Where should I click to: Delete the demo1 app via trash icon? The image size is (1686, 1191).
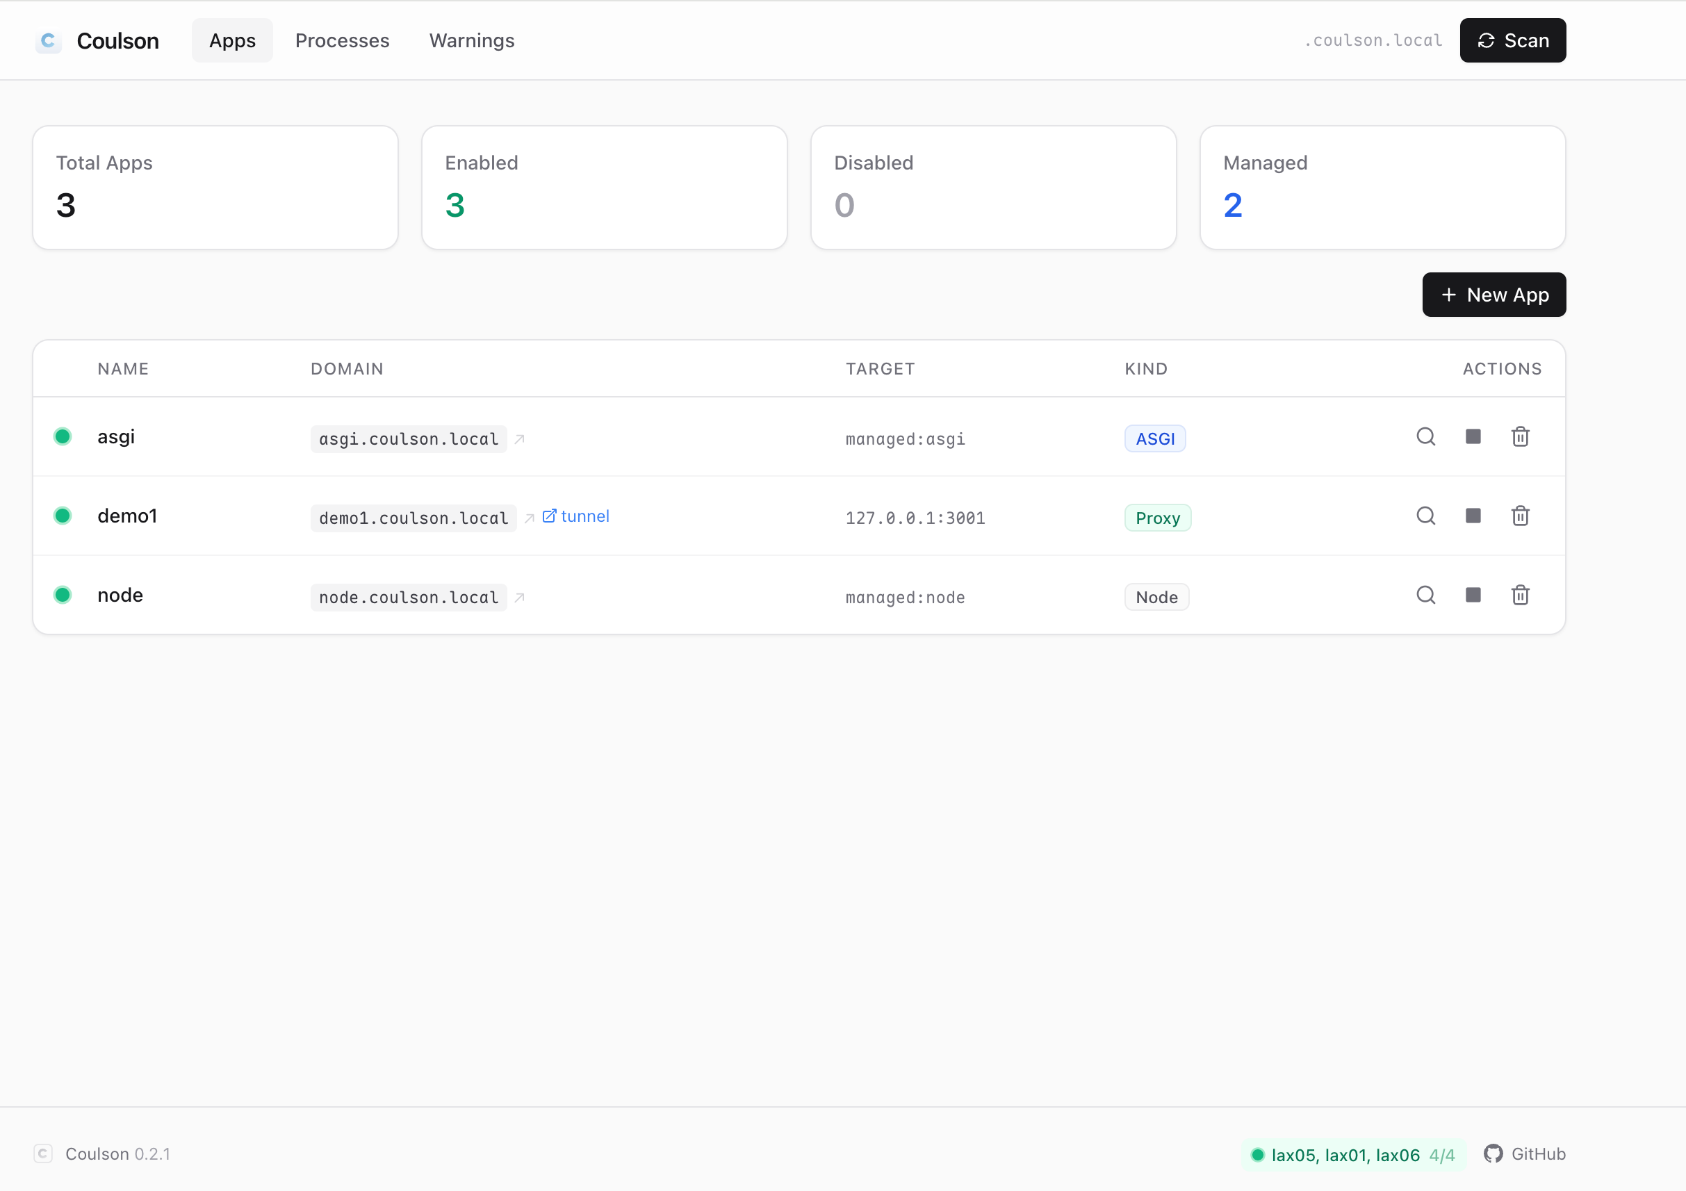click(x=1520, y=516)
